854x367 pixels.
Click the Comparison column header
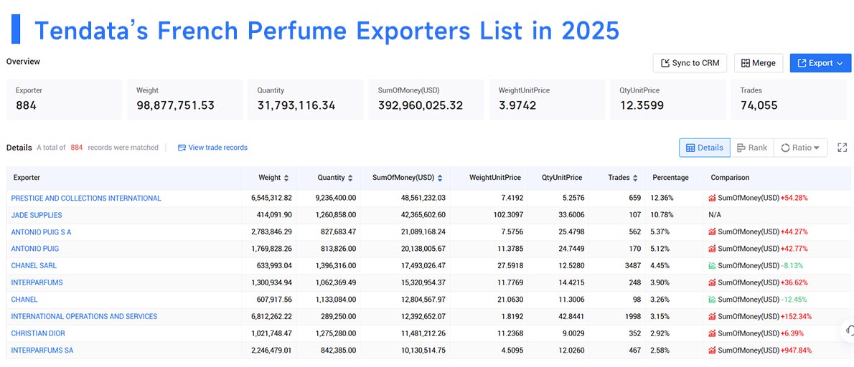pyautogui.click(x=730, y=178)
